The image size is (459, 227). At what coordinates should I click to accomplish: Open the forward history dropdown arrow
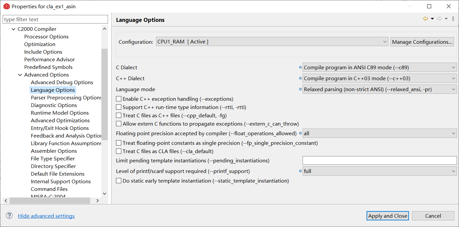click(x=446, y=19)
